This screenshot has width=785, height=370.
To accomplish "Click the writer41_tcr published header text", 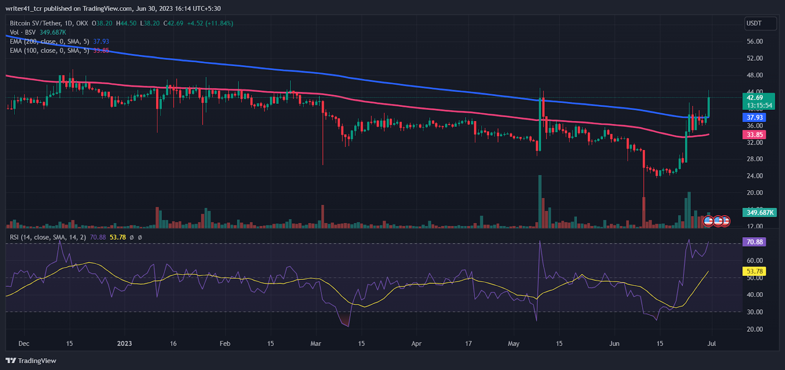I will (113, 8).
